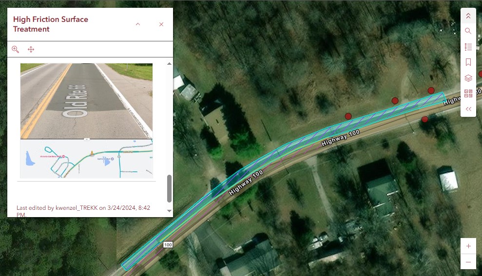Screen dimensions: 482x276
Task: Open the basemap gallery icon
Action: click(x=468, y=93)
